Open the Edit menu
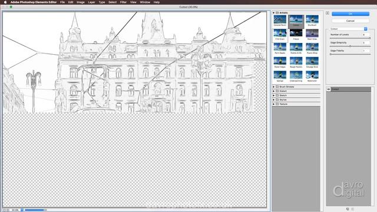377x212 pixels. click(71, 2)
